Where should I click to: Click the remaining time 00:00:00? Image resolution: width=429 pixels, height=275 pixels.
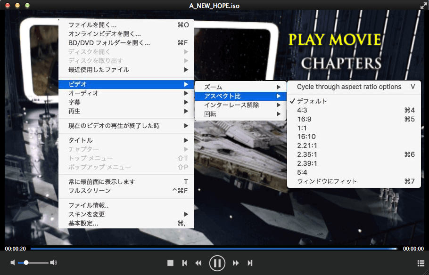pos(413,249)
